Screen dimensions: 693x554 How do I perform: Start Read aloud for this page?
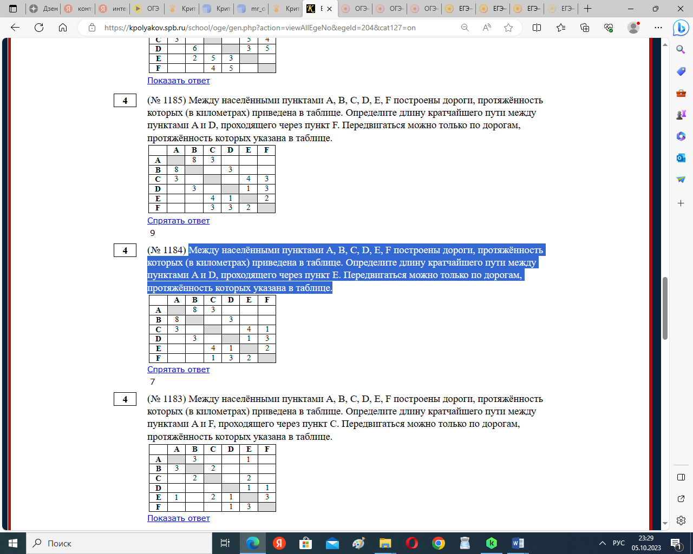coord(487,28)
